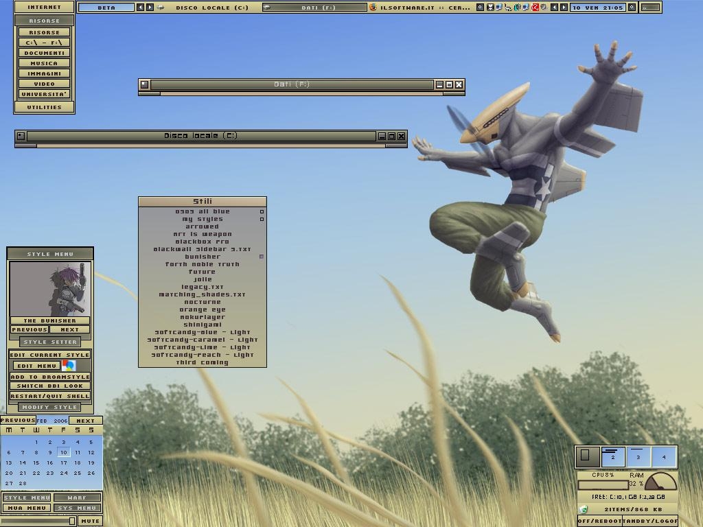The image size is (703, 527).
Task: Expand the Utilities sidebar section
Action: 44,107
